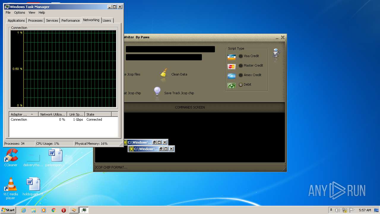Open VLC media player desktop shortcut
The width and height of the screenshot is (380, 214).
(x=11, y=188)
